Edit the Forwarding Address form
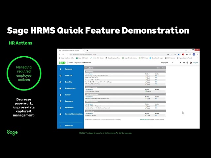This screenshot has width=211, height=158. click(156, 115)
